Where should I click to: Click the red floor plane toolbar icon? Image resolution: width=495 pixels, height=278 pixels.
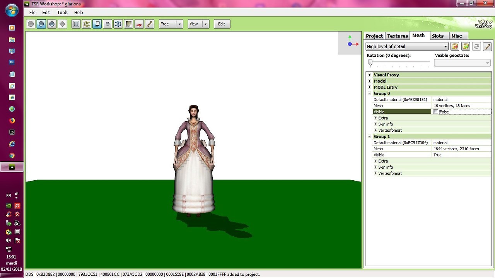point(139,24)
